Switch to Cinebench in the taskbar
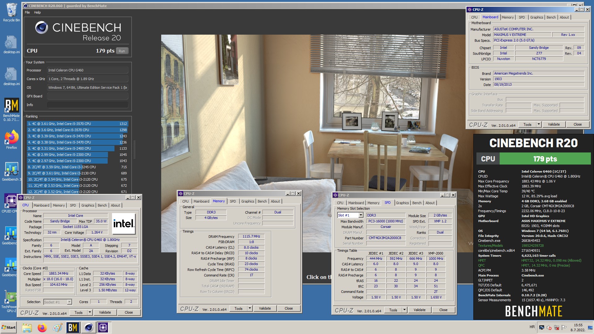Viewport: 594px width, 334px height. 88,328
